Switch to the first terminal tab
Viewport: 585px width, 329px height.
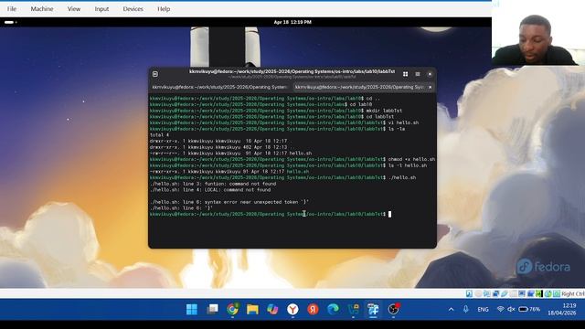point(219,87)
